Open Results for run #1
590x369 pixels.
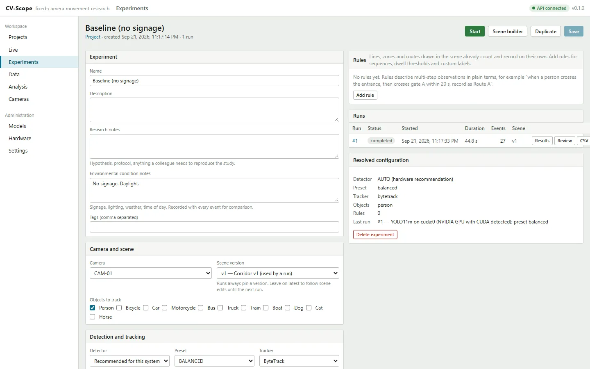coord(542,141)
